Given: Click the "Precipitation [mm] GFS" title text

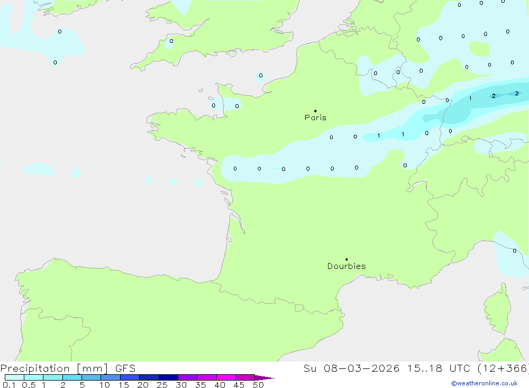Looking at the screenshot, I should coord(68,368).
